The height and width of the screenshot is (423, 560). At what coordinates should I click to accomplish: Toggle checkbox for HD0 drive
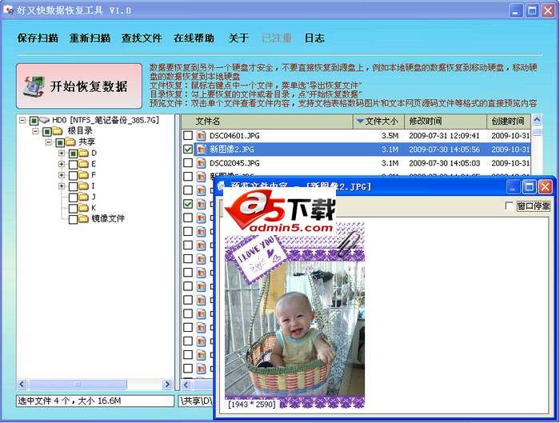tap(34, 121)
